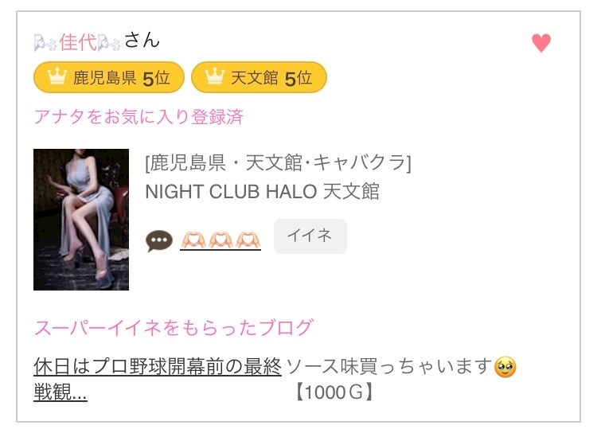
Task: Click the アナタをお気に入り登録済 status text
Action: click(139, 116)
